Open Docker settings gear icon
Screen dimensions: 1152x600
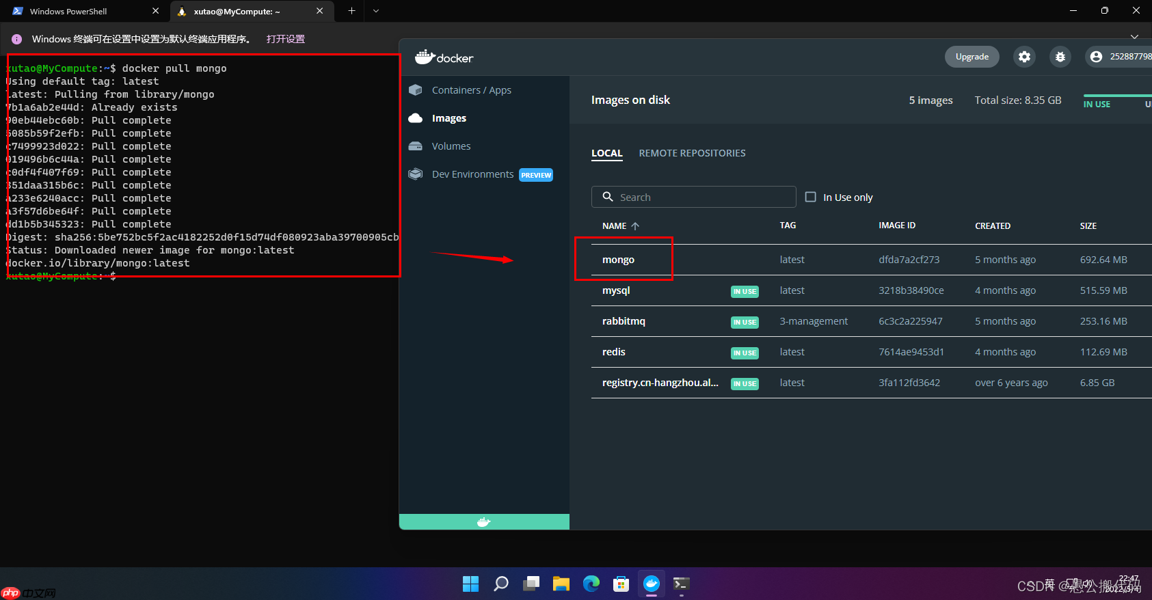(1024, 57)
